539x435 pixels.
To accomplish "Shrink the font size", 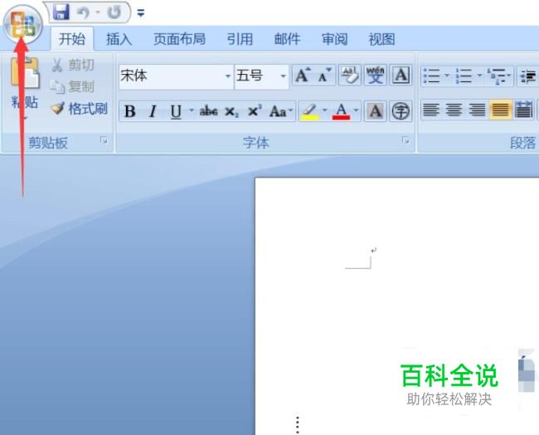I will pyautogui.click(x=324, y=75).
